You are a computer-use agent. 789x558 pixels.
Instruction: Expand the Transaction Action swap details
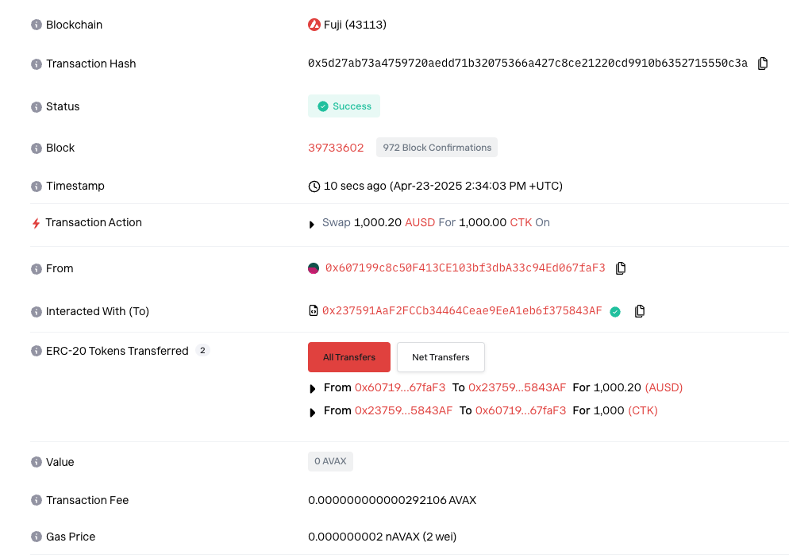click(312, 223)
